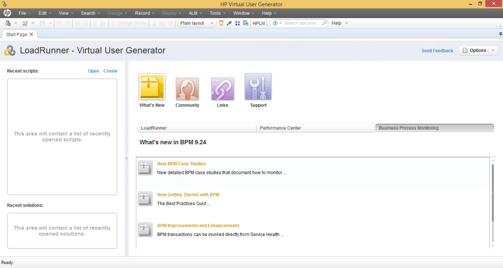Expand the arrow next to toolbar Help
Screen dimensions: 503x268
click(x=346, y=23)
